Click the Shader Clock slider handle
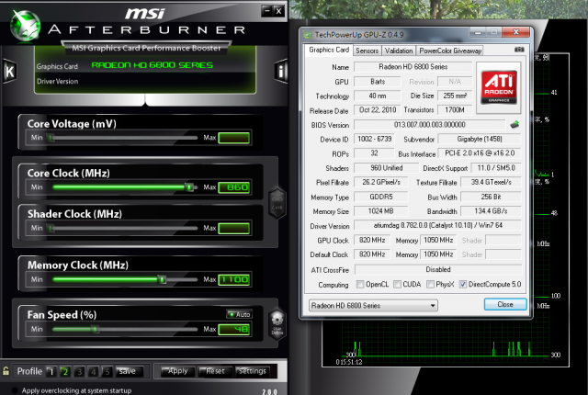Viewport: 588px width, 395px height. click(x=51, y=228)
